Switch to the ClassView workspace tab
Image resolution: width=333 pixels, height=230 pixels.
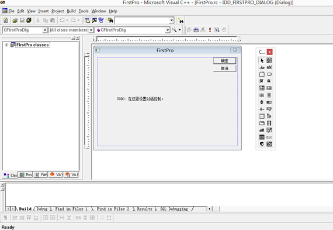(x=11, y=175)
